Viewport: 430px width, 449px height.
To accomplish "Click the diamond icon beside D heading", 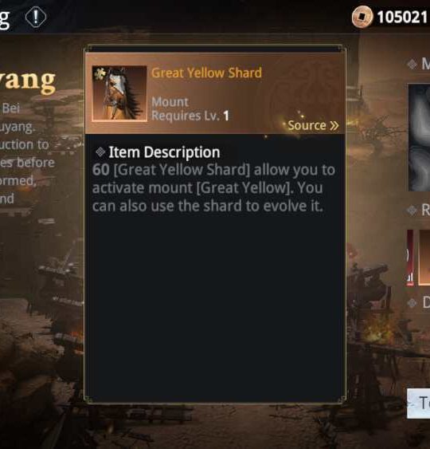I will (412, 303).
